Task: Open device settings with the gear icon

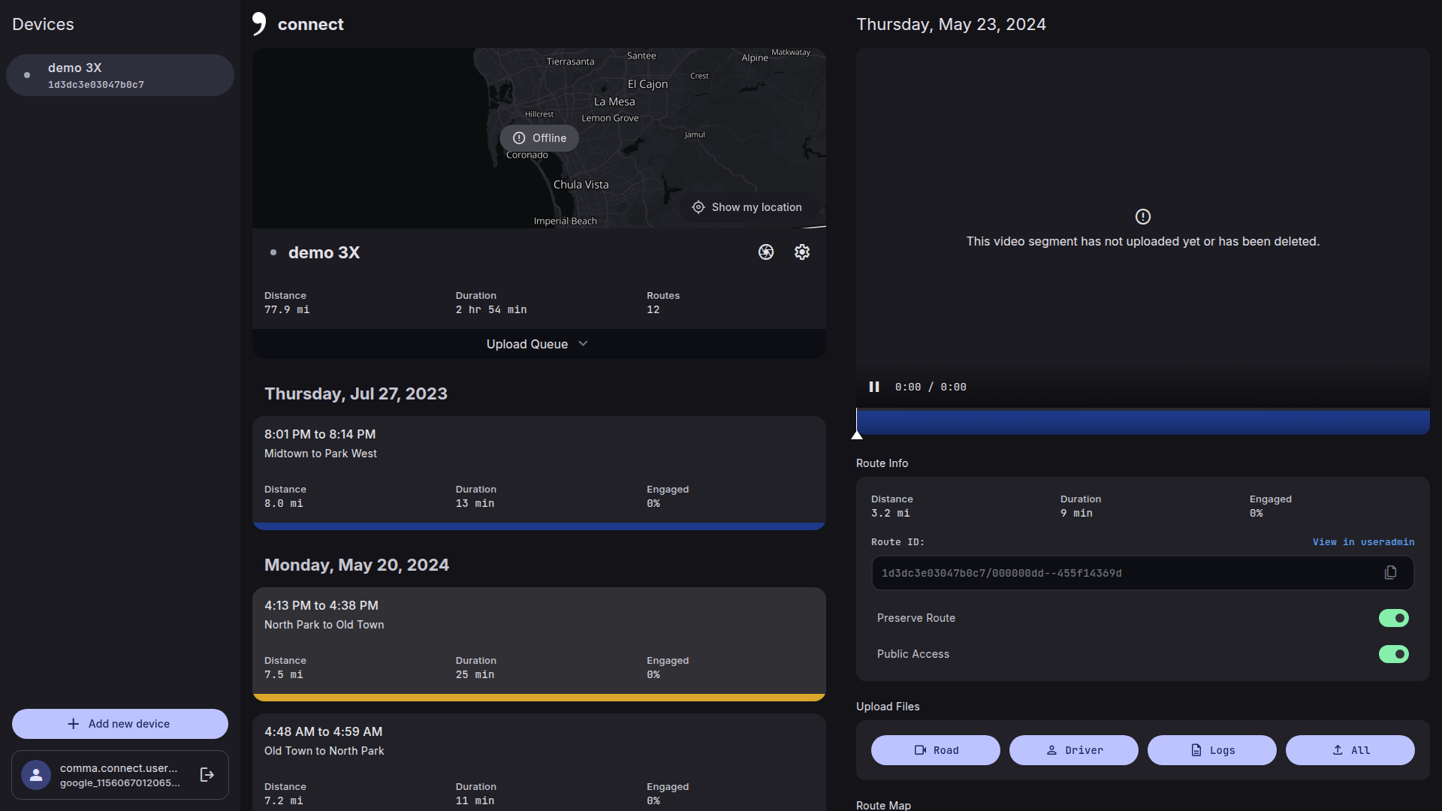Action: coord(801,252)
